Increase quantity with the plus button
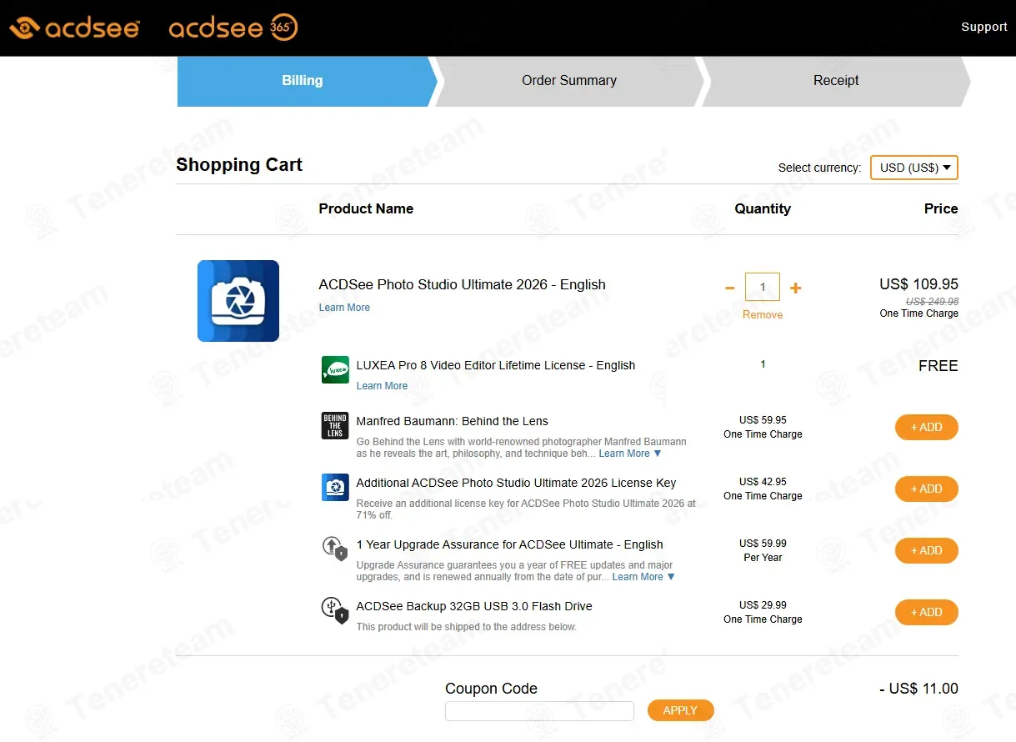Viewport: 1016px width, 742px height. (795, 288)
